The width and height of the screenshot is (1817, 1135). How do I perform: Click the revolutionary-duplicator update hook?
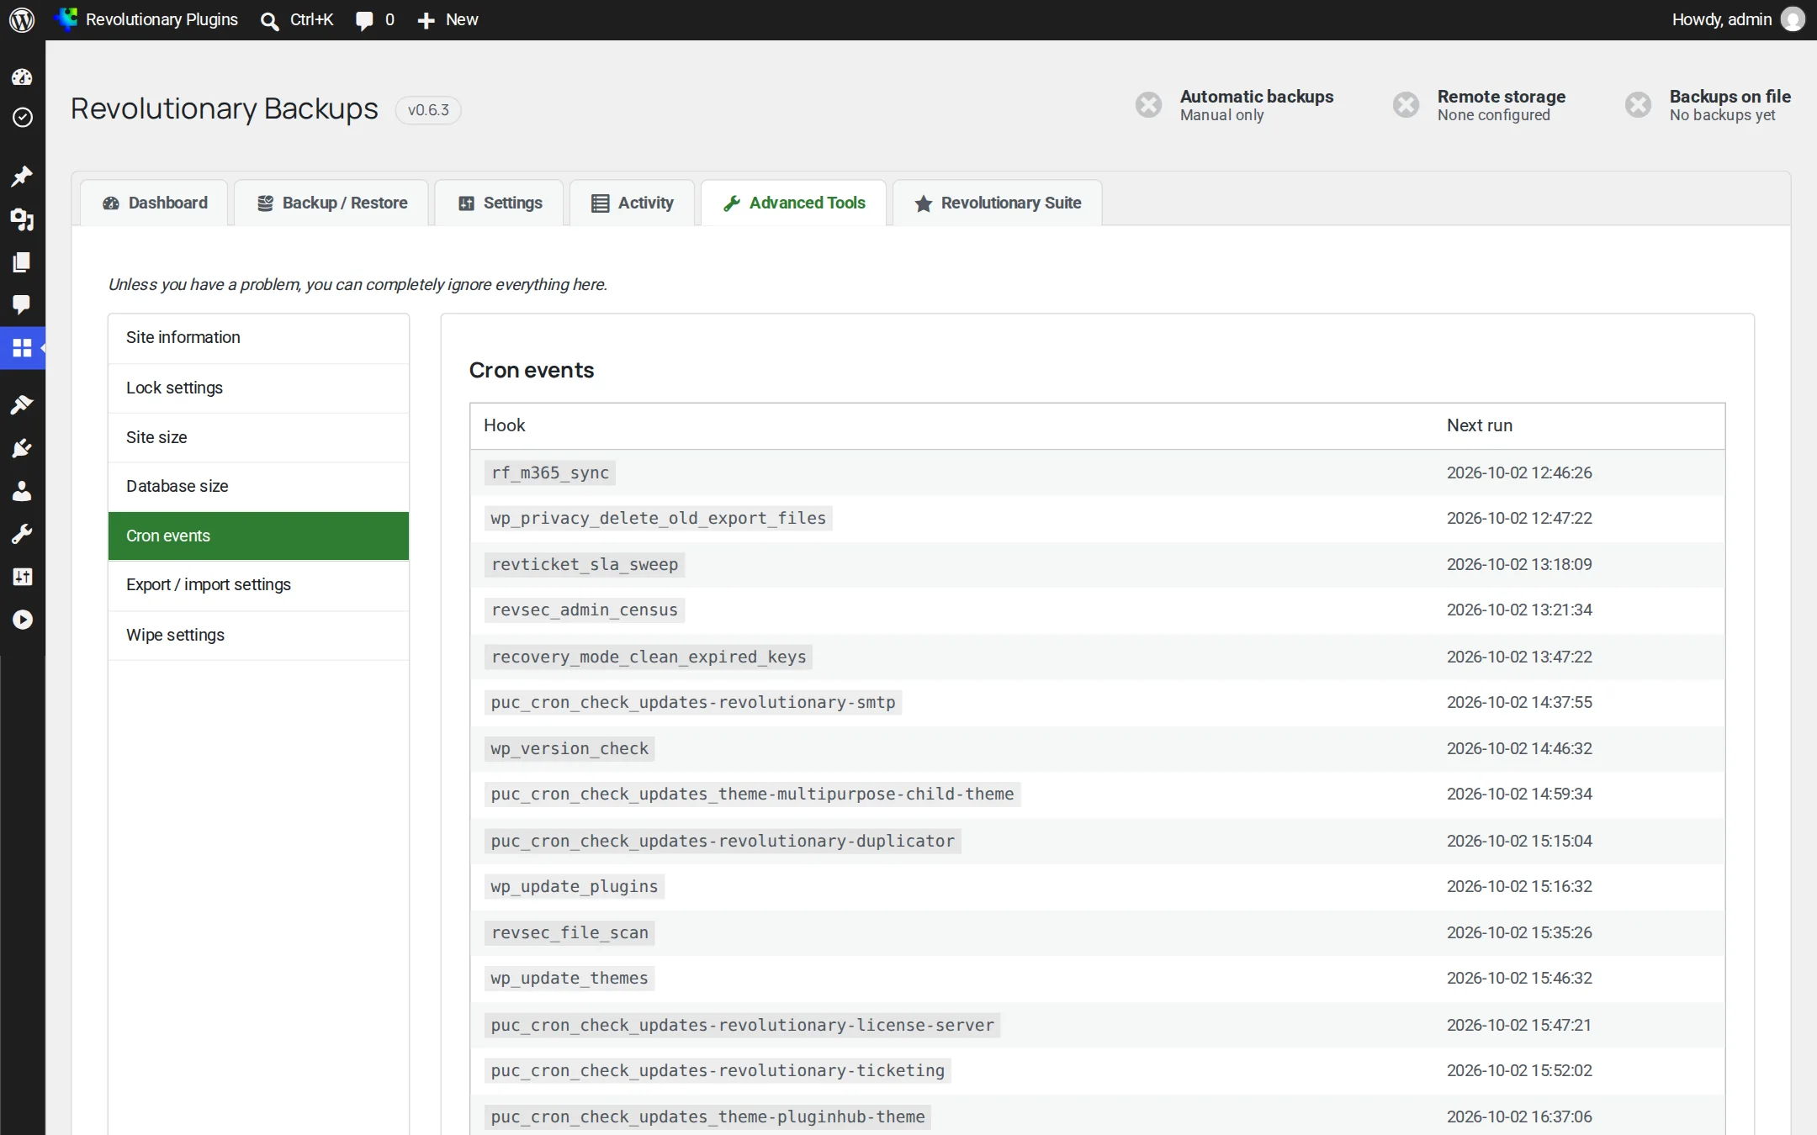[723, 841]
